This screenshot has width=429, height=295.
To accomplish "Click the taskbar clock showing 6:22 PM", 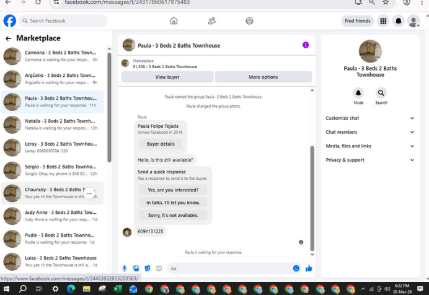I will point(402,289).
